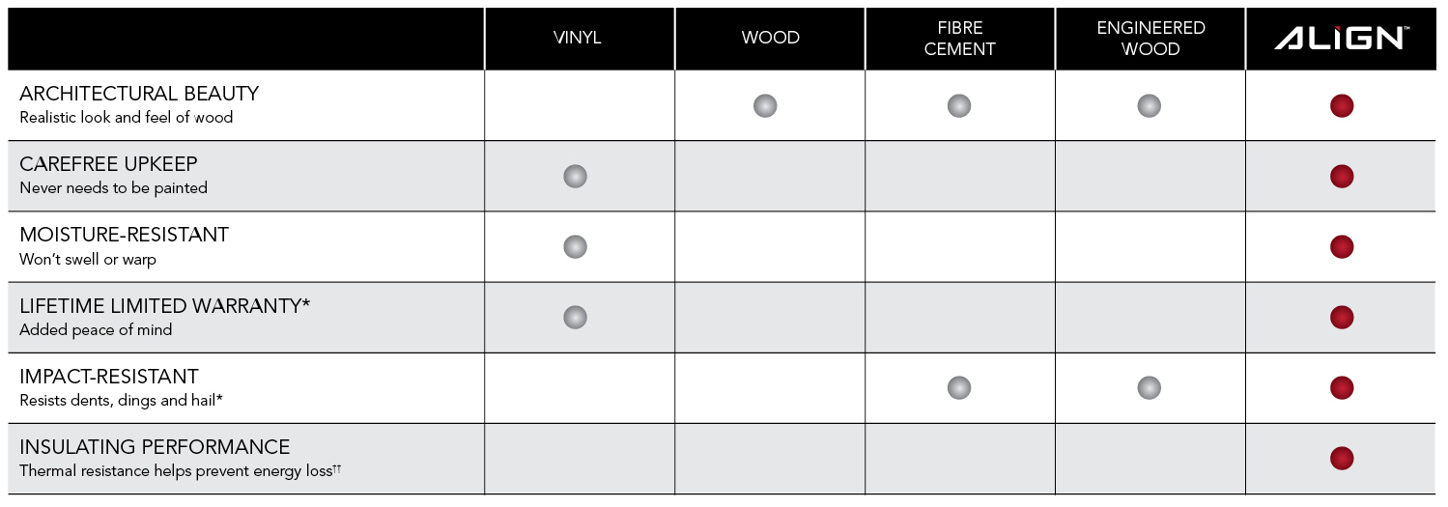Image resolution: width=1448 pixels, height=507 pixels.
Task: Click Fibre Cement's Impact-Resistant gray dot
Action: click(958, 387)
